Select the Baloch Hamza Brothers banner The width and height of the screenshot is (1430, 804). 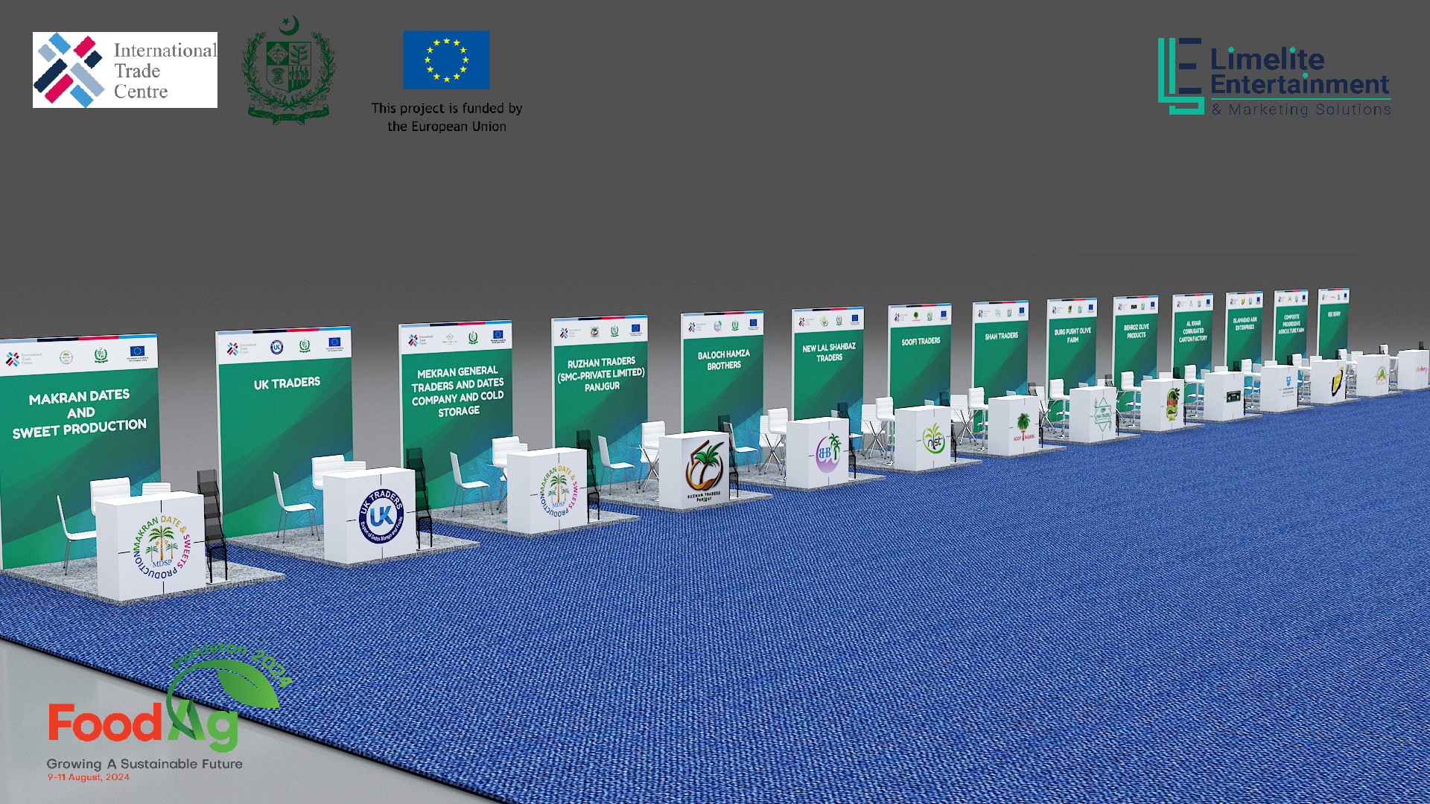click(723, 360)
